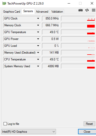Screen dimensions: 96x136
Task: Take a screenshot with the camera icon
Action: tap(81, 10)
